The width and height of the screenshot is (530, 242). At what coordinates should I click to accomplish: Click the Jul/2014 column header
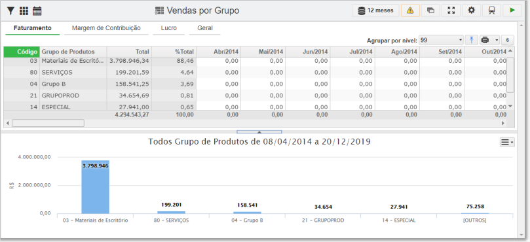point(352,52)
